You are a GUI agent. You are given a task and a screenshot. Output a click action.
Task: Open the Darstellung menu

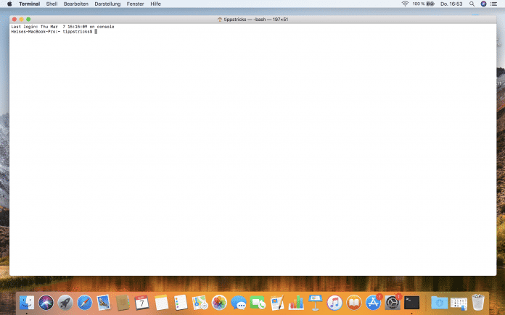pos(107,4)
